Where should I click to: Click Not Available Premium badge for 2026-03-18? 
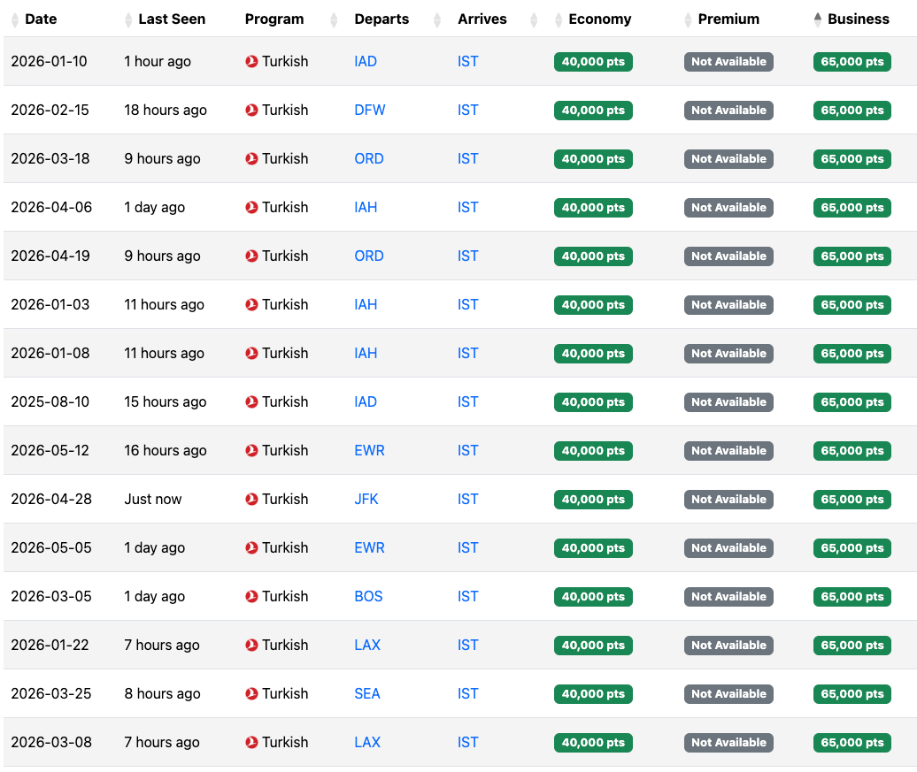point(728,158)
